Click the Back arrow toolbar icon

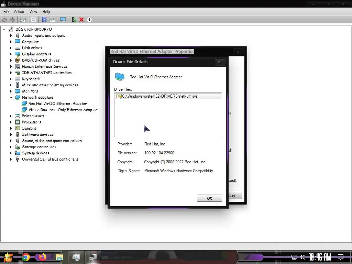[x=4, y=20]
